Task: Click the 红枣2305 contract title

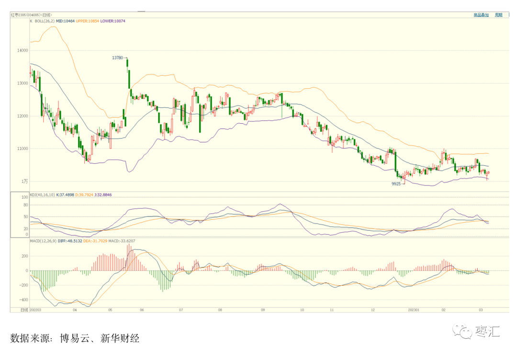Action: [21, 15]
